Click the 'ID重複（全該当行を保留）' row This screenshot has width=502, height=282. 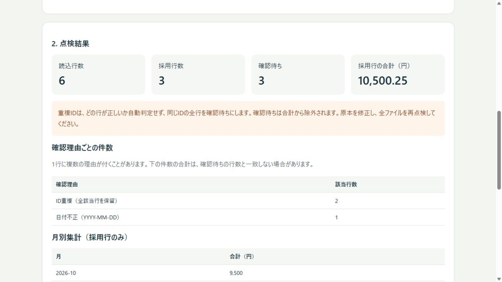tap(248, 201)
